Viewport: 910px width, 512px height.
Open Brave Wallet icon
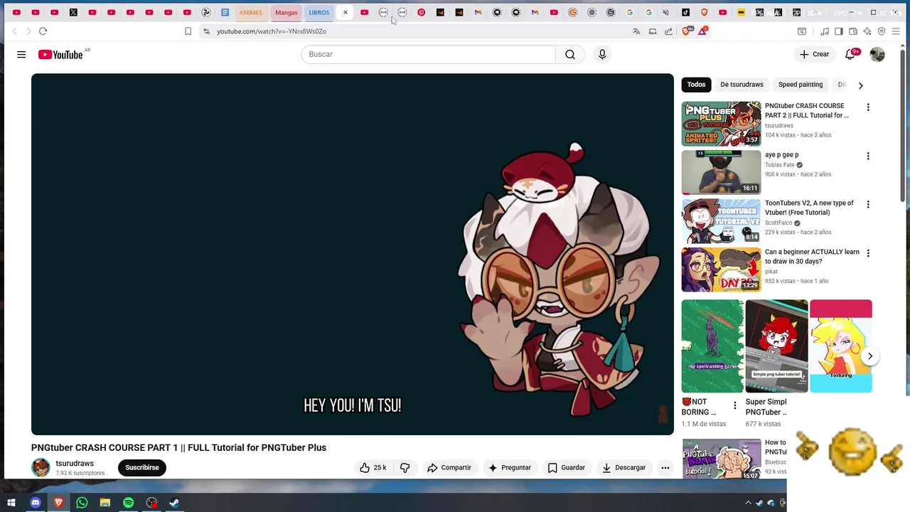(853, 31)
